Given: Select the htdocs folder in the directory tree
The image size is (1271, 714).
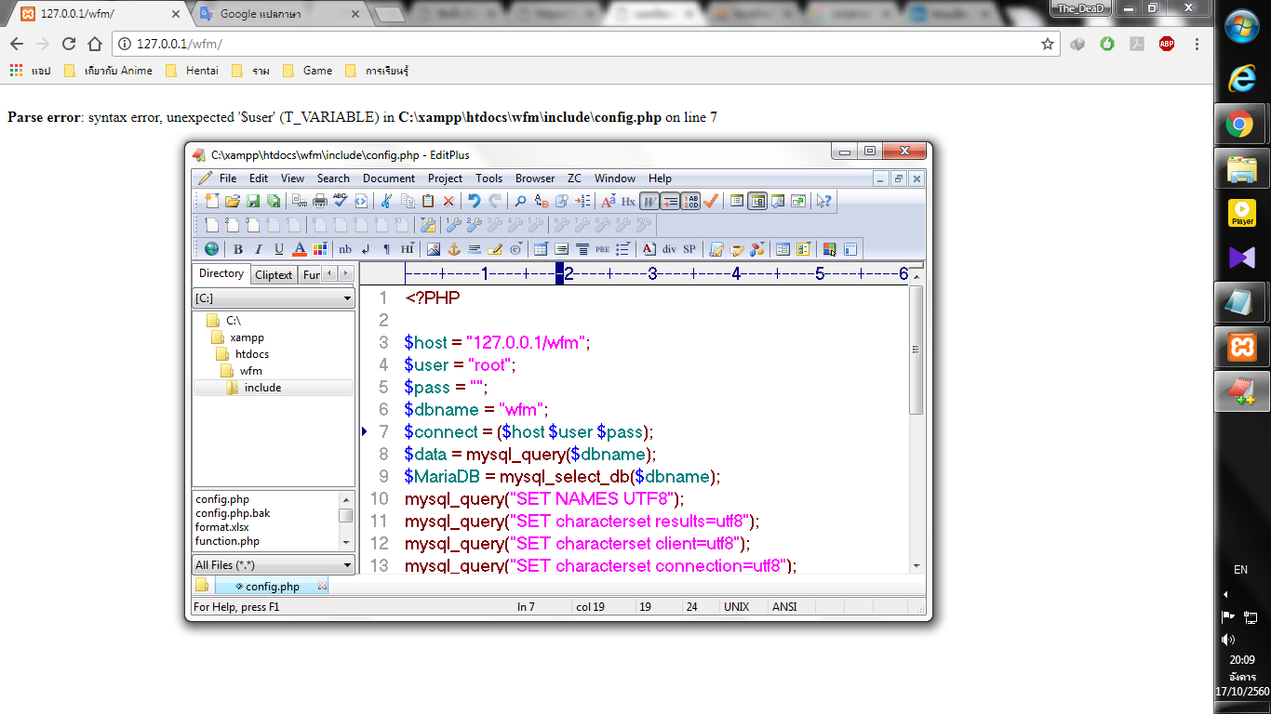Looking at the screenshot, I should click(x=252, y=354).
